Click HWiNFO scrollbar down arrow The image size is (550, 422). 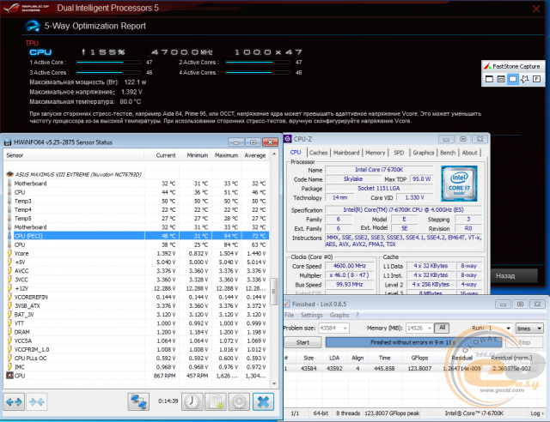click(x=274, y=383)
